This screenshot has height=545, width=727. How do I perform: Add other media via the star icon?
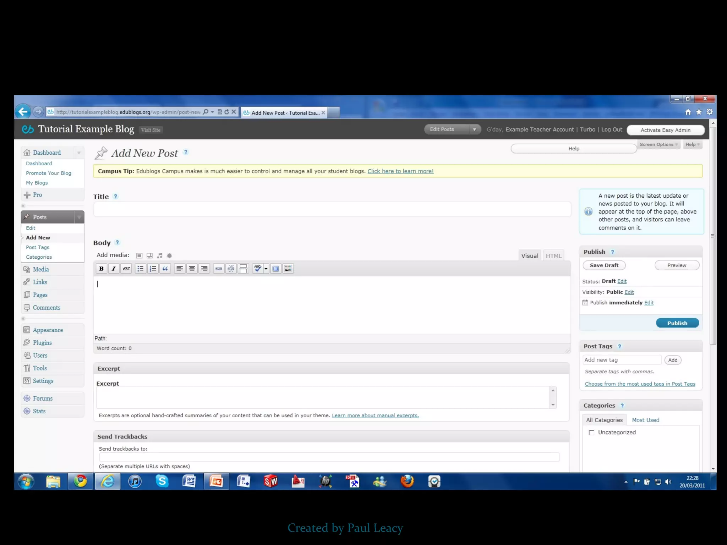point(169,255)
